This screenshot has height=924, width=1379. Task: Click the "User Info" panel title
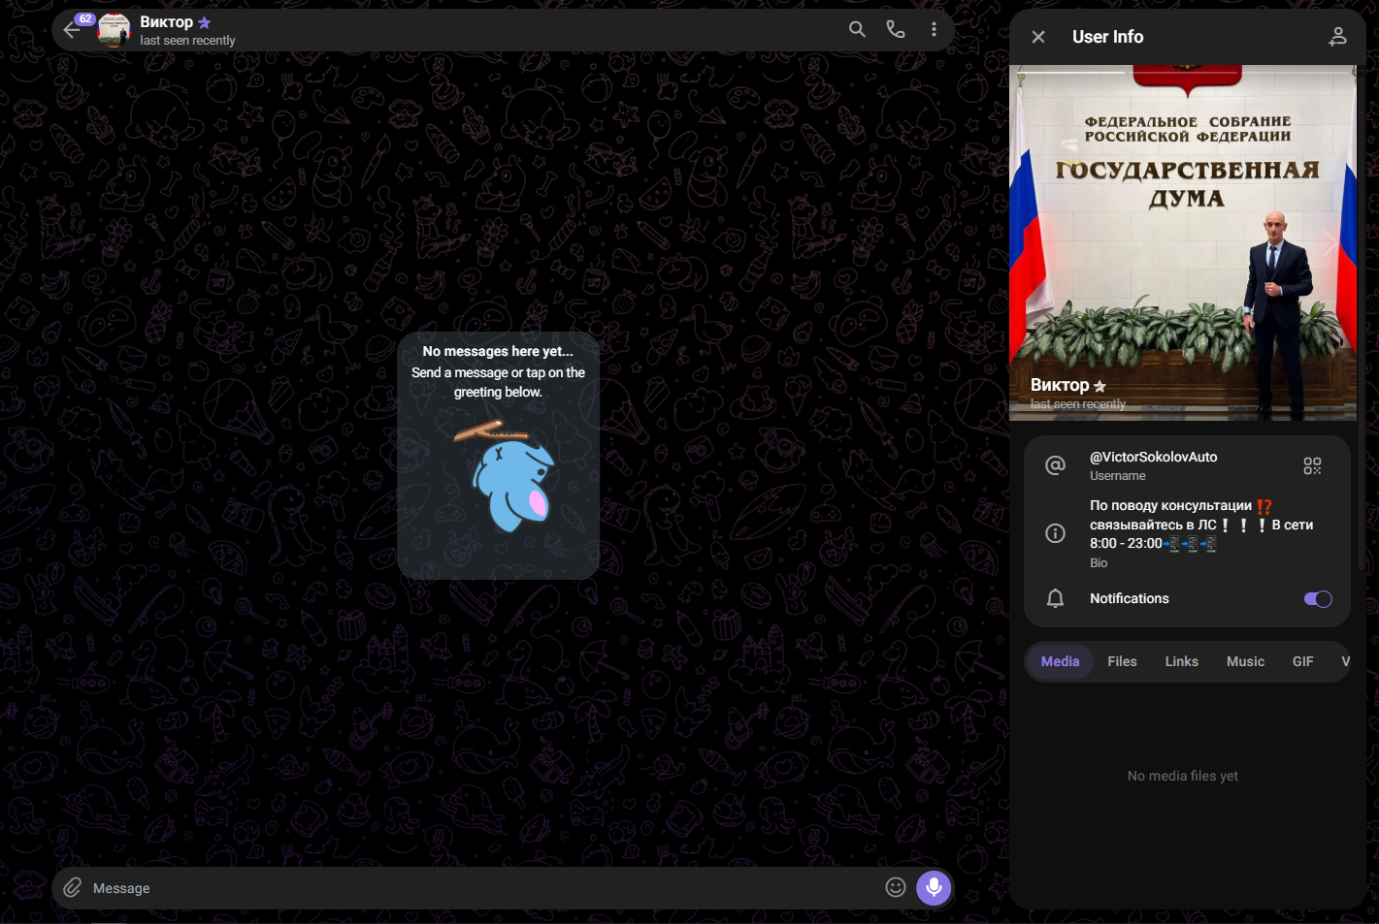(1107, 37)
